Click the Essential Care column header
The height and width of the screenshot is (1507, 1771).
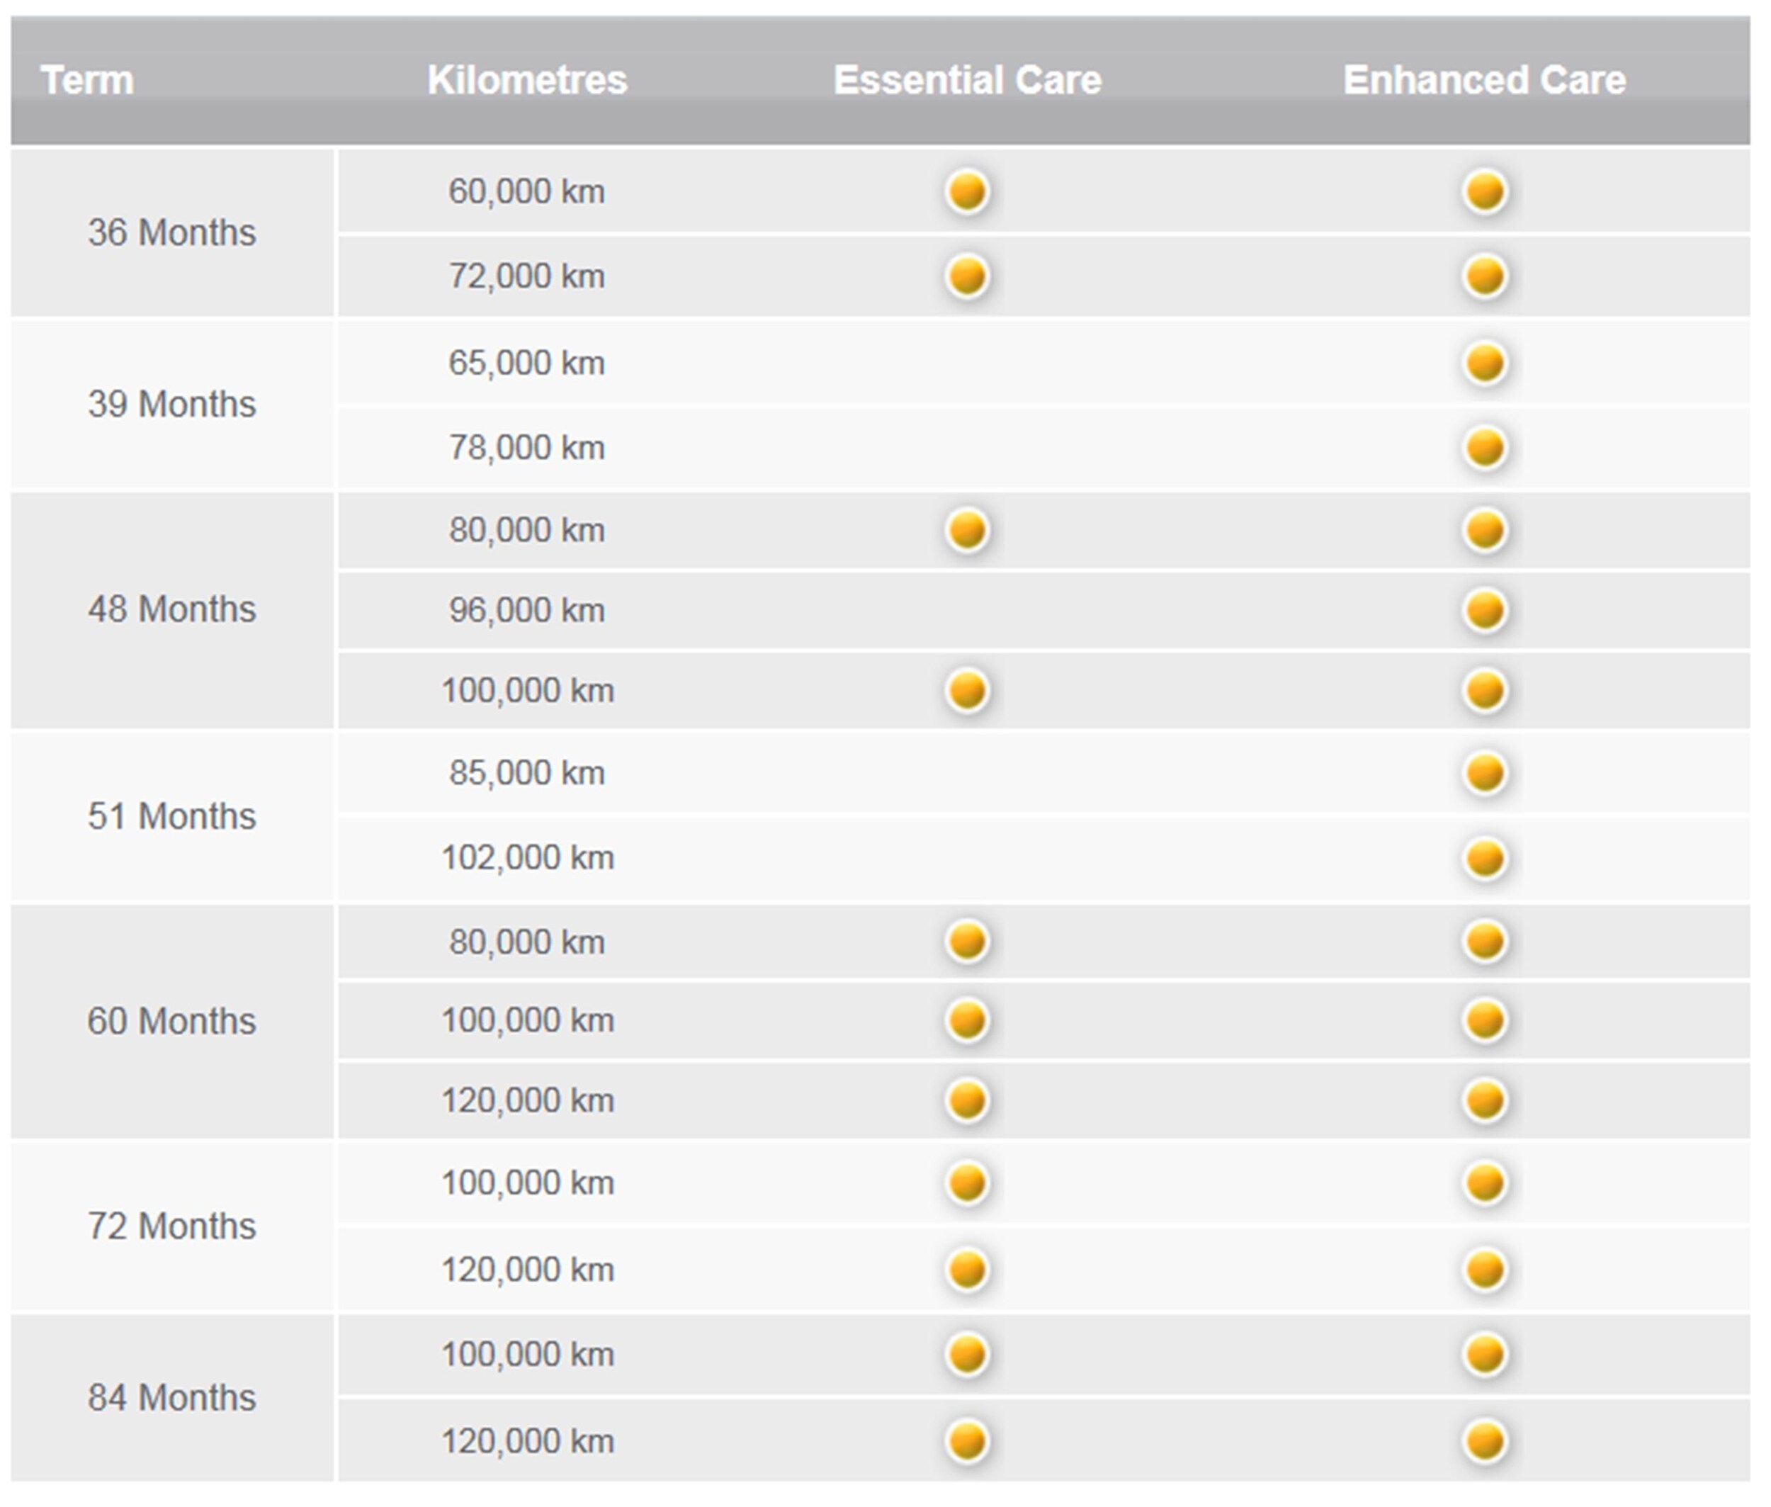pos(967,80)
